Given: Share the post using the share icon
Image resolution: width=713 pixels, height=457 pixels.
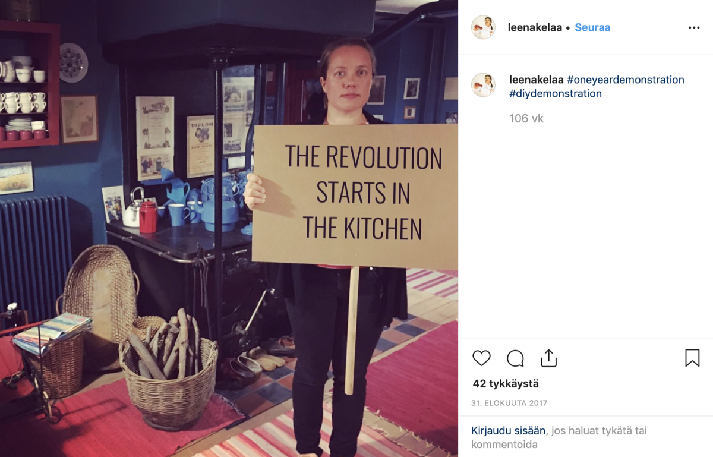Looking at the screenshot, I should pyautogui.click(x=548, y=358).
